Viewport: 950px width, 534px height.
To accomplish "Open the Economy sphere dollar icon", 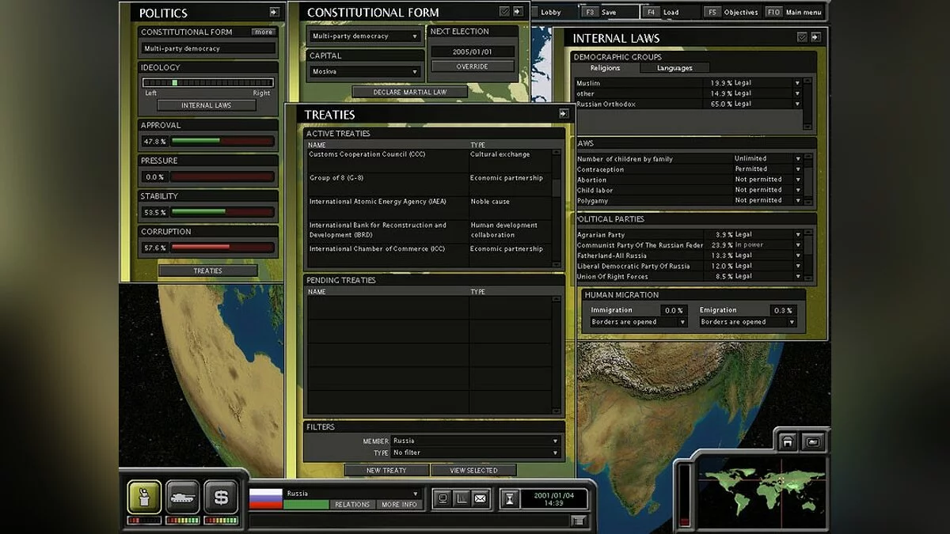I will [222, 497].
